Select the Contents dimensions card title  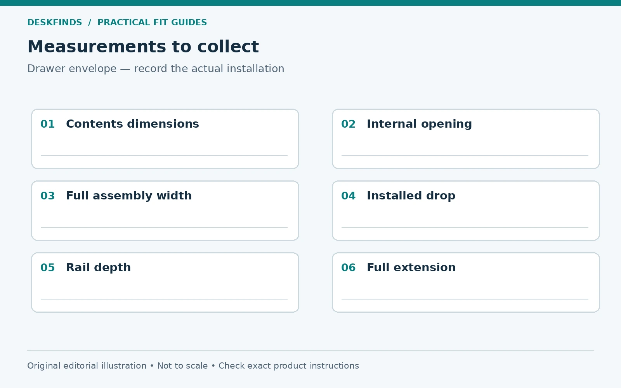pos(132,124)
